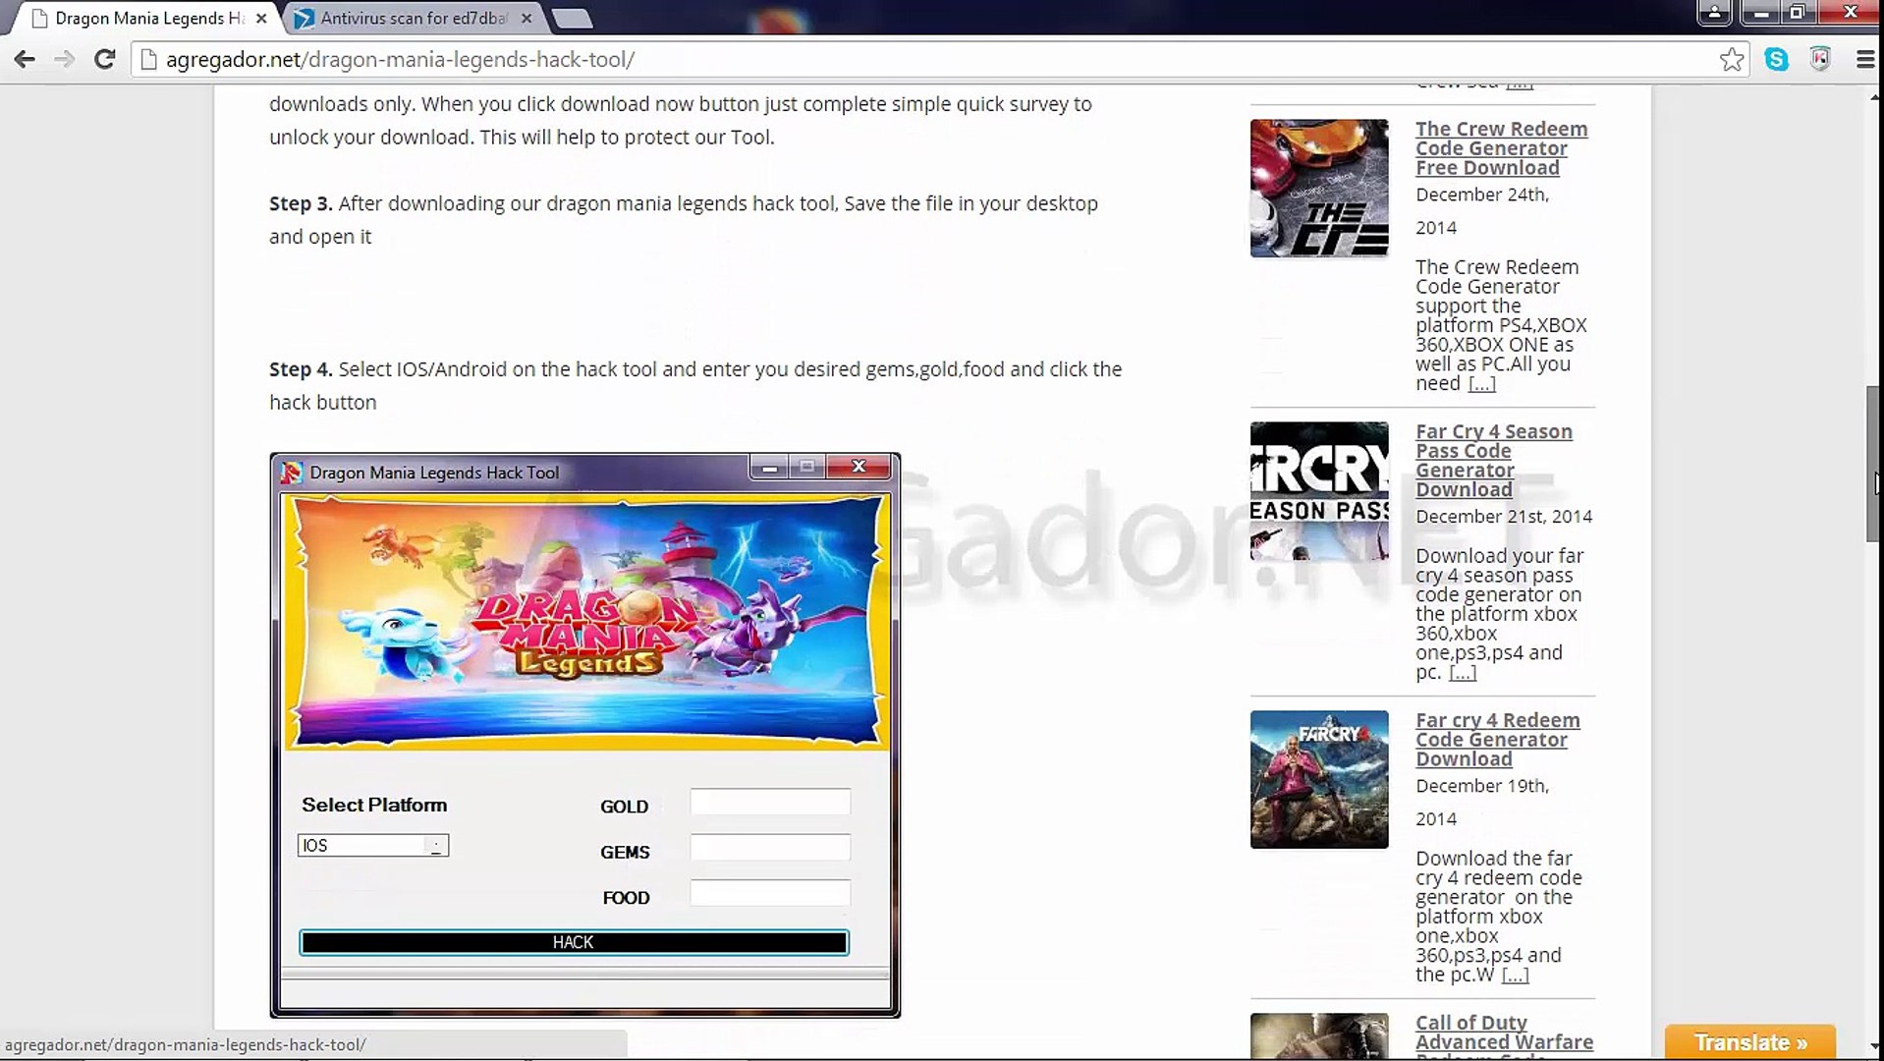Click the scrollbar up arrow
This screenshot has width=1884, height=1061.
(1874, 95)
